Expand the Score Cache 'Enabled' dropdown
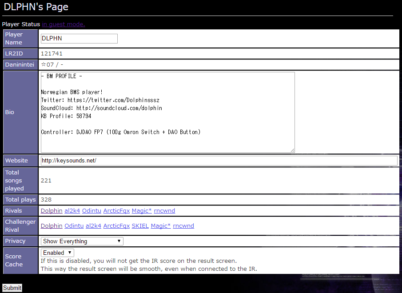 [x=57, y=253]
